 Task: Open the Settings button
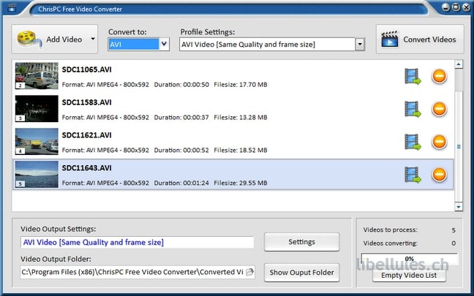point(301,242)
